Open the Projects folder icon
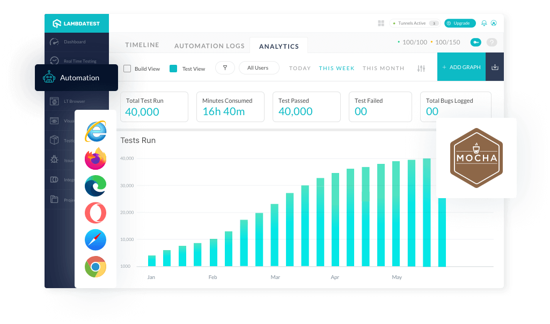 point(54,199)
